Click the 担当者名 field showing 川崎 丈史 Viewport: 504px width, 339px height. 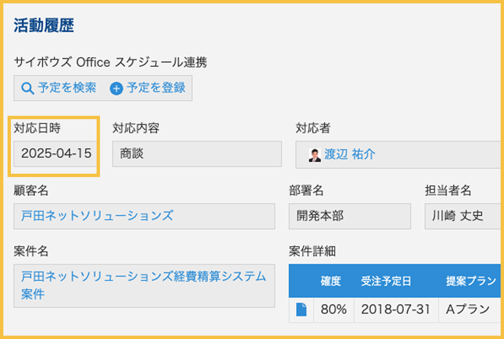(x=462, y=216)
